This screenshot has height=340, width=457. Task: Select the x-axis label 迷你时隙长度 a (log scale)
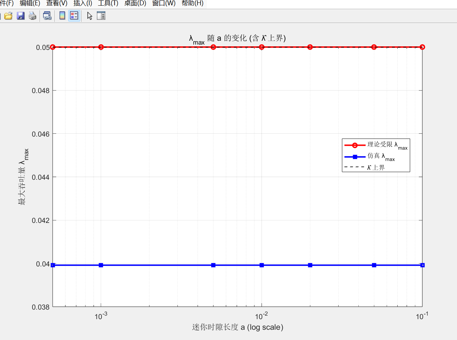[x=238, y=327]
